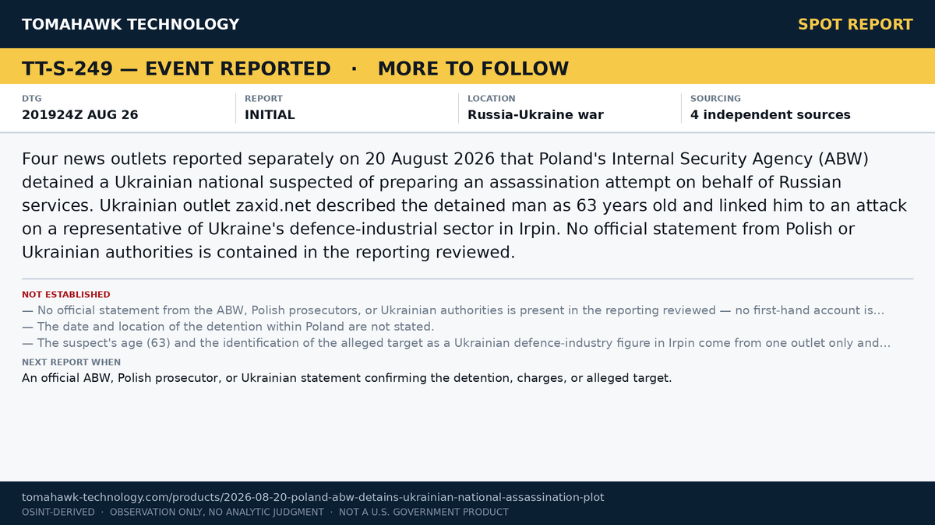Click the line "An official ABW, Polish prosecutor" statement

coord(347,378)
